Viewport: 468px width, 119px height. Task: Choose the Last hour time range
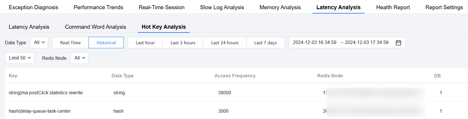(145, 43)
